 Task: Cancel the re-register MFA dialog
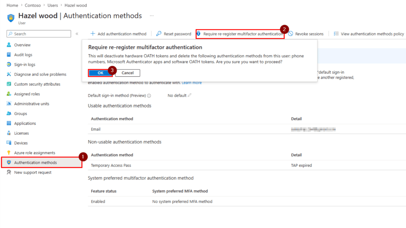pos(128,73)
